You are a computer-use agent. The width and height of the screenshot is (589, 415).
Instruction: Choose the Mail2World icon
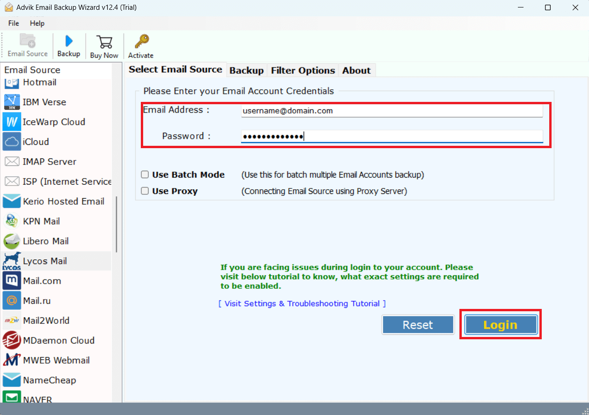pyautogui.click(x=12, y=321)
